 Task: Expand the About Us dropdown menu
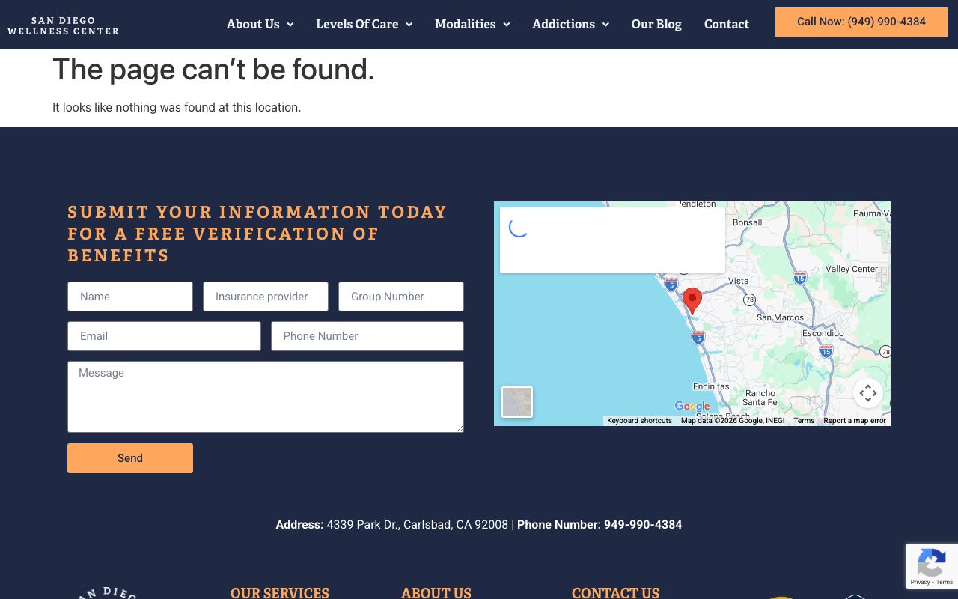coord(260,25)
